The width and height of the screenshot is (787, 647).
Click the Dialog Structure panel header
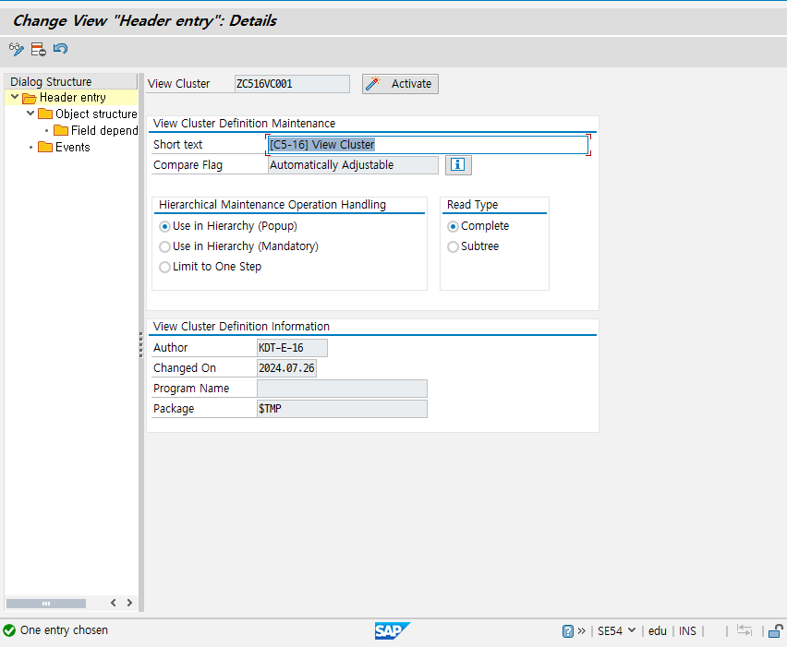click(x=70, y=81)
